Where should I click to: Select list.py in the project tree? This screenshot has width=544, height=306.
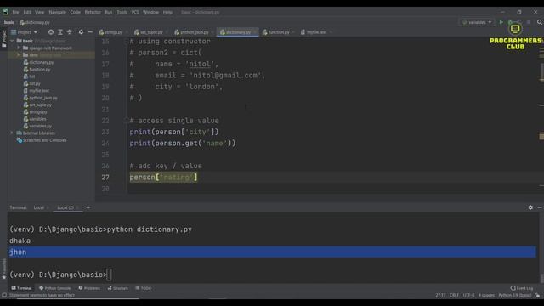(32, 83)
